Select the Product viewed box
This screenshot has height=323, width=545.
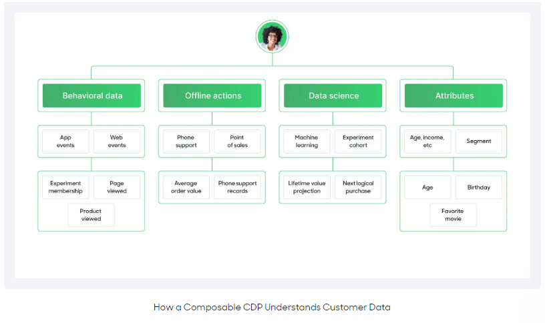pos(91,215)
